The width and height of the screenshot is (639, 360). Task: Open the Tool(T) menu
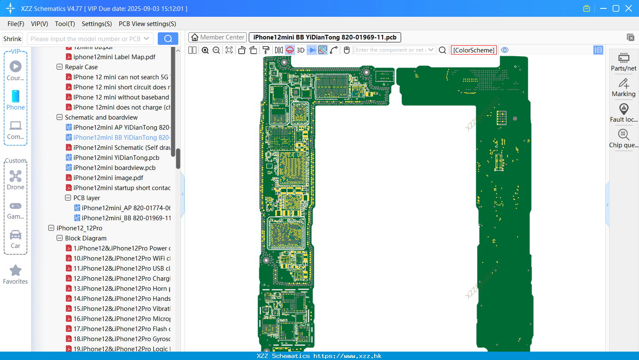tap(65, 24)
